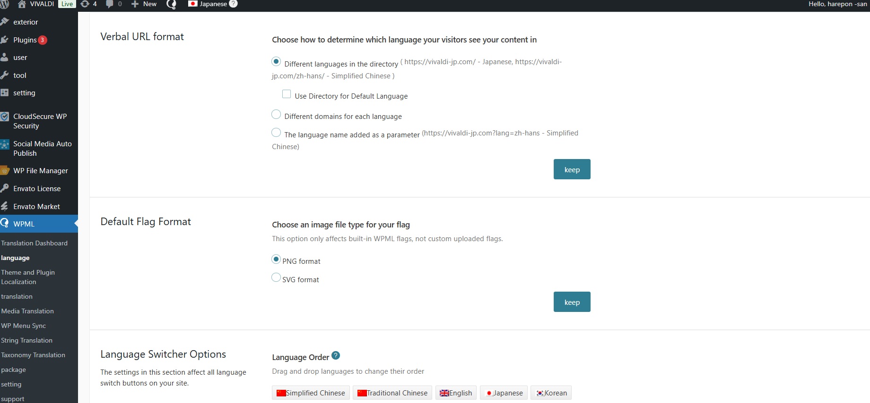Screen dimensions: 870x403
Task: Enable Use Directory for Default Language
Action: (x=287, y=94)
